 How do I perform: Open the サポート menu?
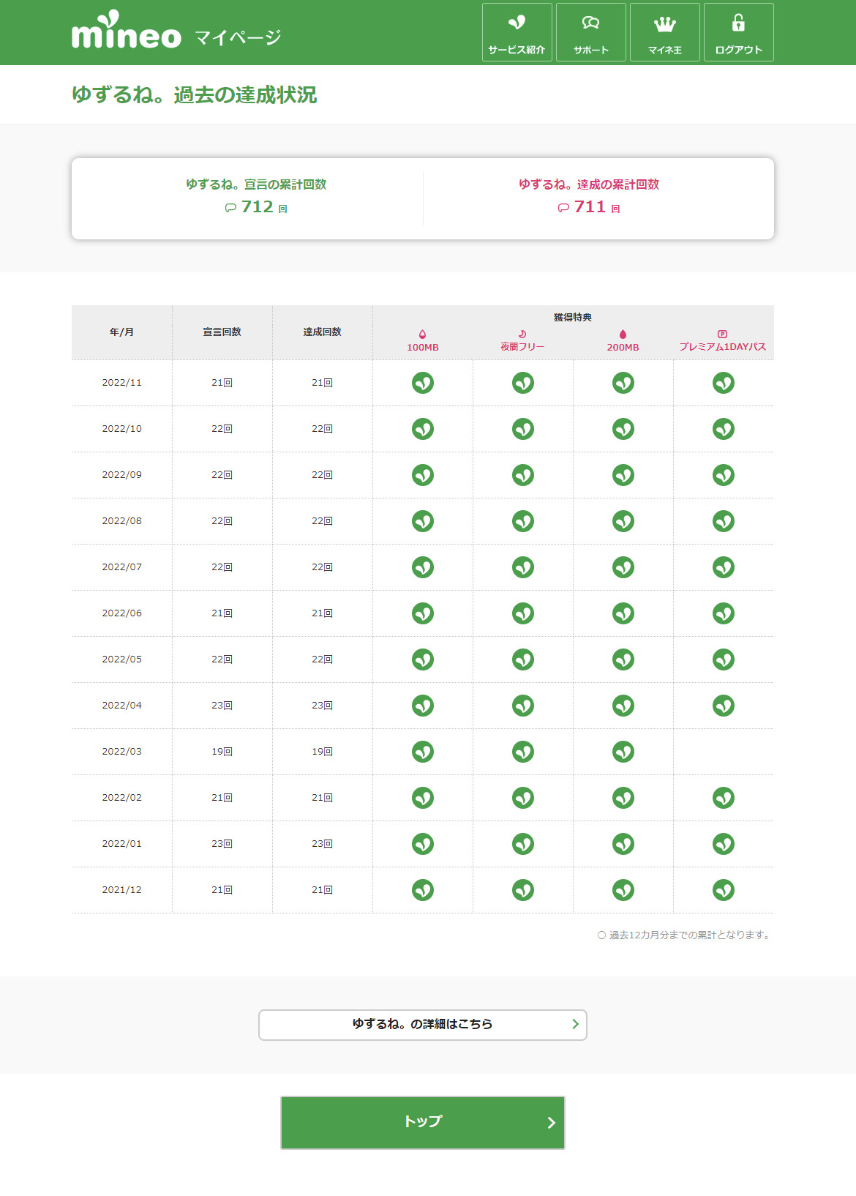pyautogui.click(x=590, y=33)
